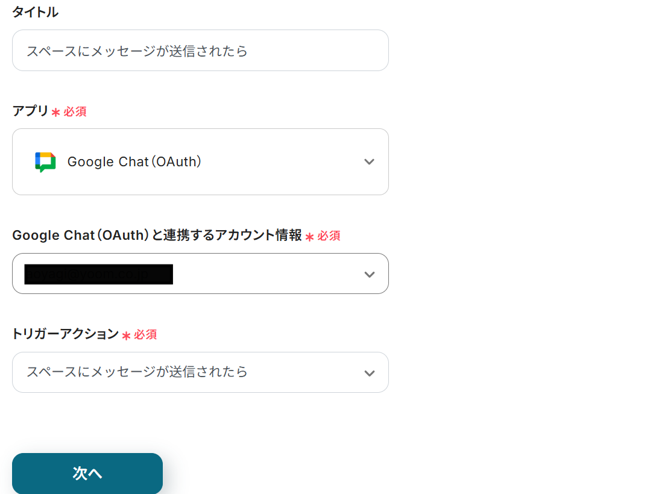Click the Google Chat (OAuth)と連携するアカウント情報 label
Screen dimensions: 650x494
(157, 236)
